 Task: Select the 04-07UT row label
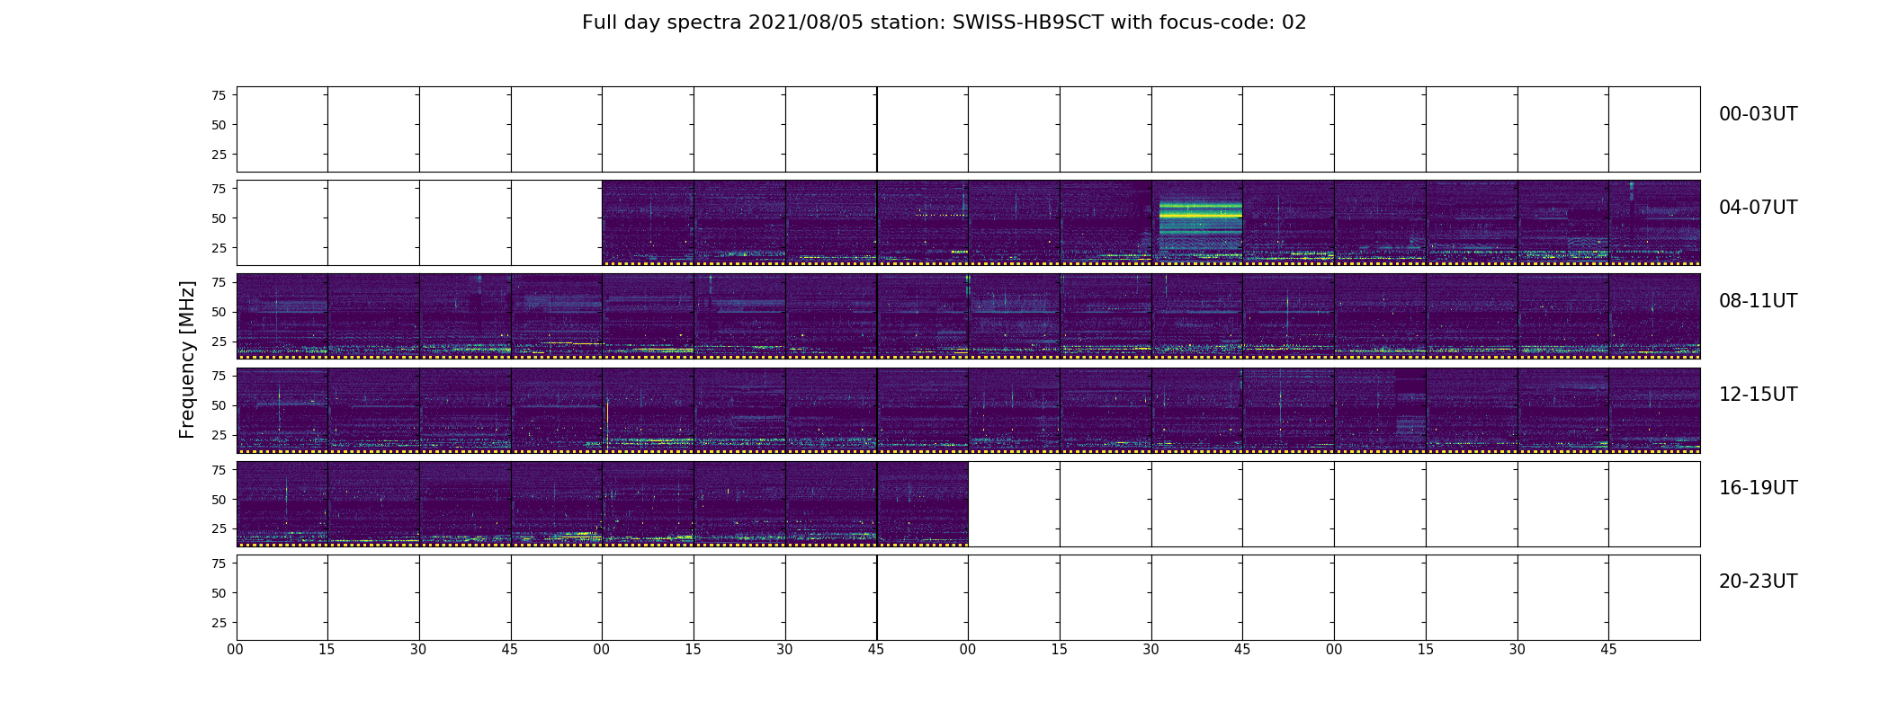coord(1758,208)
